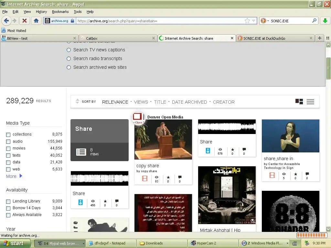Sort results by CREATOR

[x=224, y=102]
